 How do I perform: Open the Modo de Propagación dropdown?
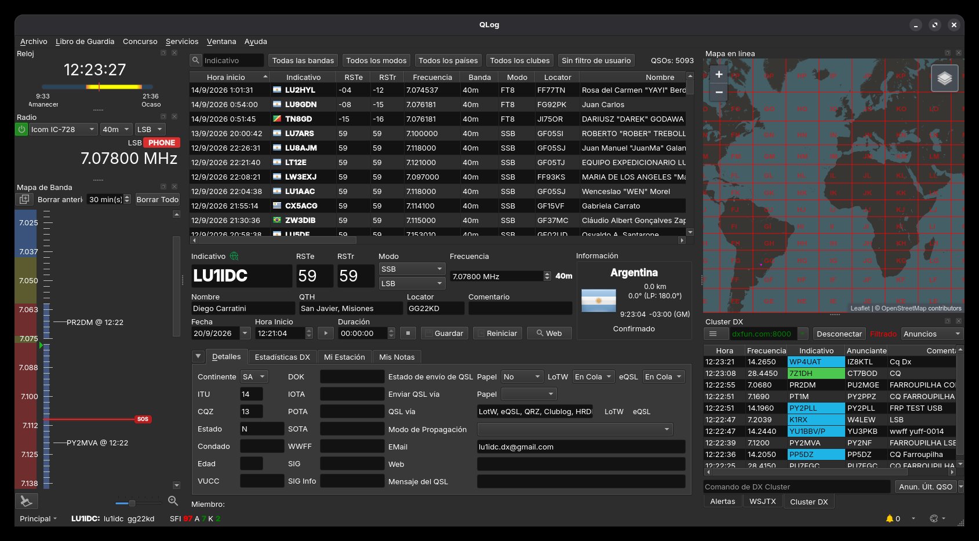coord(575,429)
